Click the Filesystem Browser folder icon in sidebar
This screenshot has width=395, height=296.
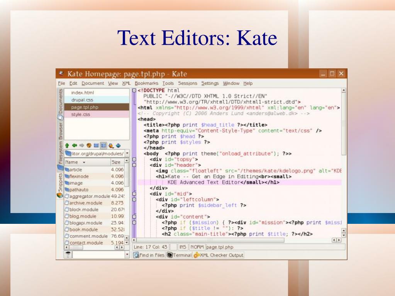coord(60,167)
